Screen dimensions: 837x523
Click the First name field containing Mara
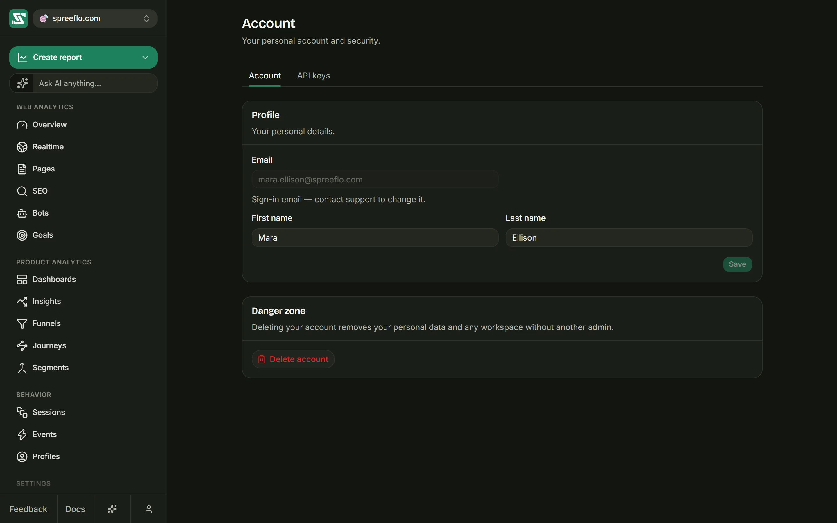point(375,238)
